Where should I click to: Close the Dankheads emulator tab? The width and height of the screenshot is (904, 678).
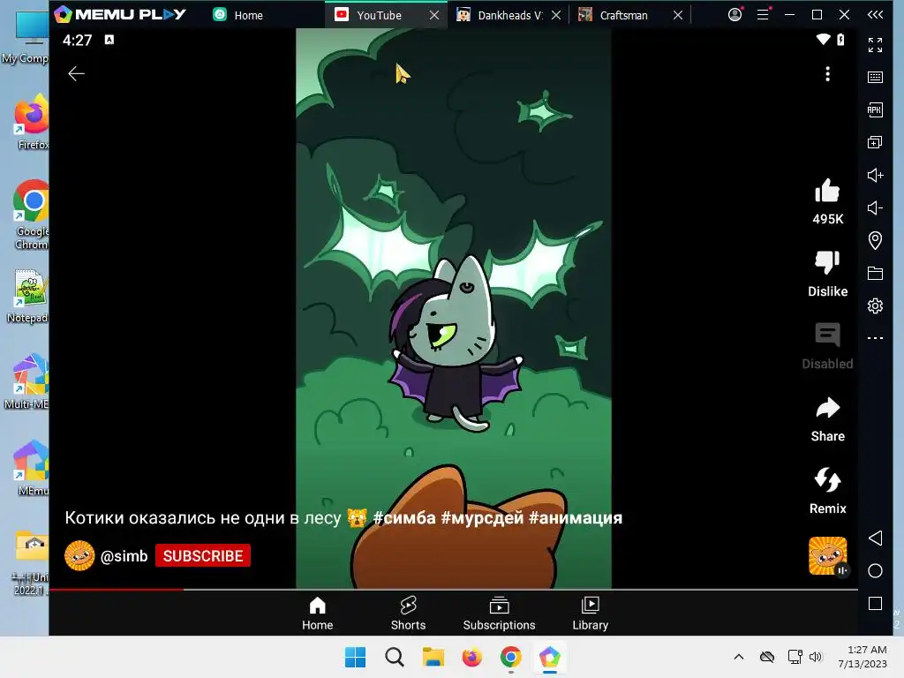tap(556, 15)
